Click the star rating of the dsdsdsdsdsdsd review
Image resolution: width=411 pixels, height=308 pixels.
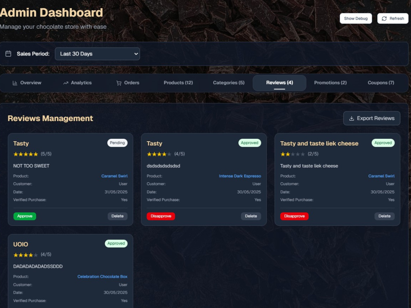[x=159, y=154]
